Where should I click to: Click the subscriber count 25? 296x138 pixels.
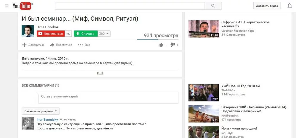click(x=68, y=34)
